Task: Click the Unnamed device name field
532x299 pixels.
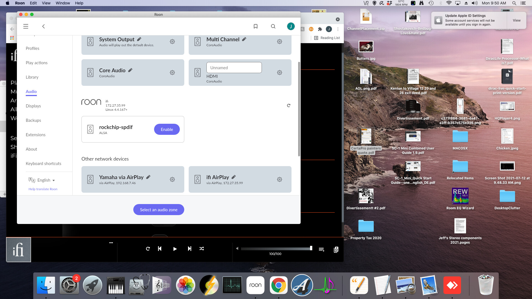Action: click(234, 68)
